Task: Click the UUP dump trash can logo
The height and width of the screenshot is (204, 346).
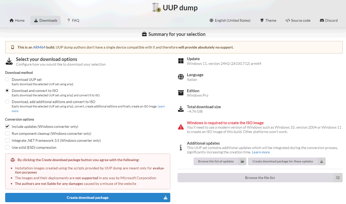Action: pos(157,7)
